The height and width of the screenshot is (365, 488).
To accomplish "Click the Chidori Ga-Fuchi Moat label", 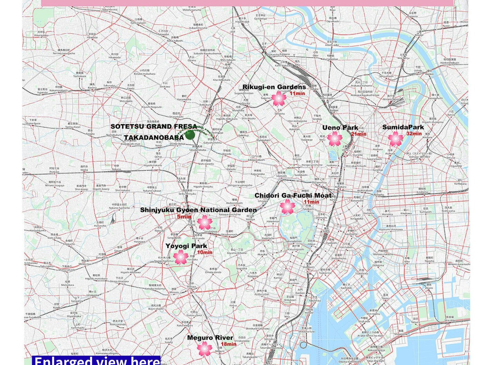I will [x=293, y=196].
